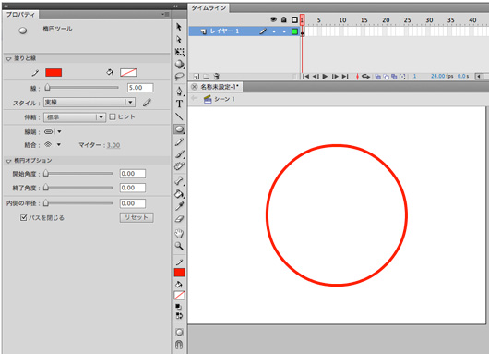This screenshot has height=354, width=489.
Task: Select the Line tool
Action: (179, 116)
